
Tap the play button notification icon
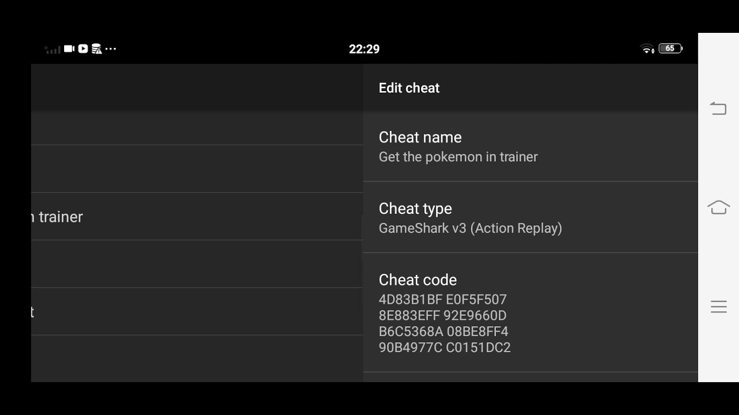pos(83,49)
